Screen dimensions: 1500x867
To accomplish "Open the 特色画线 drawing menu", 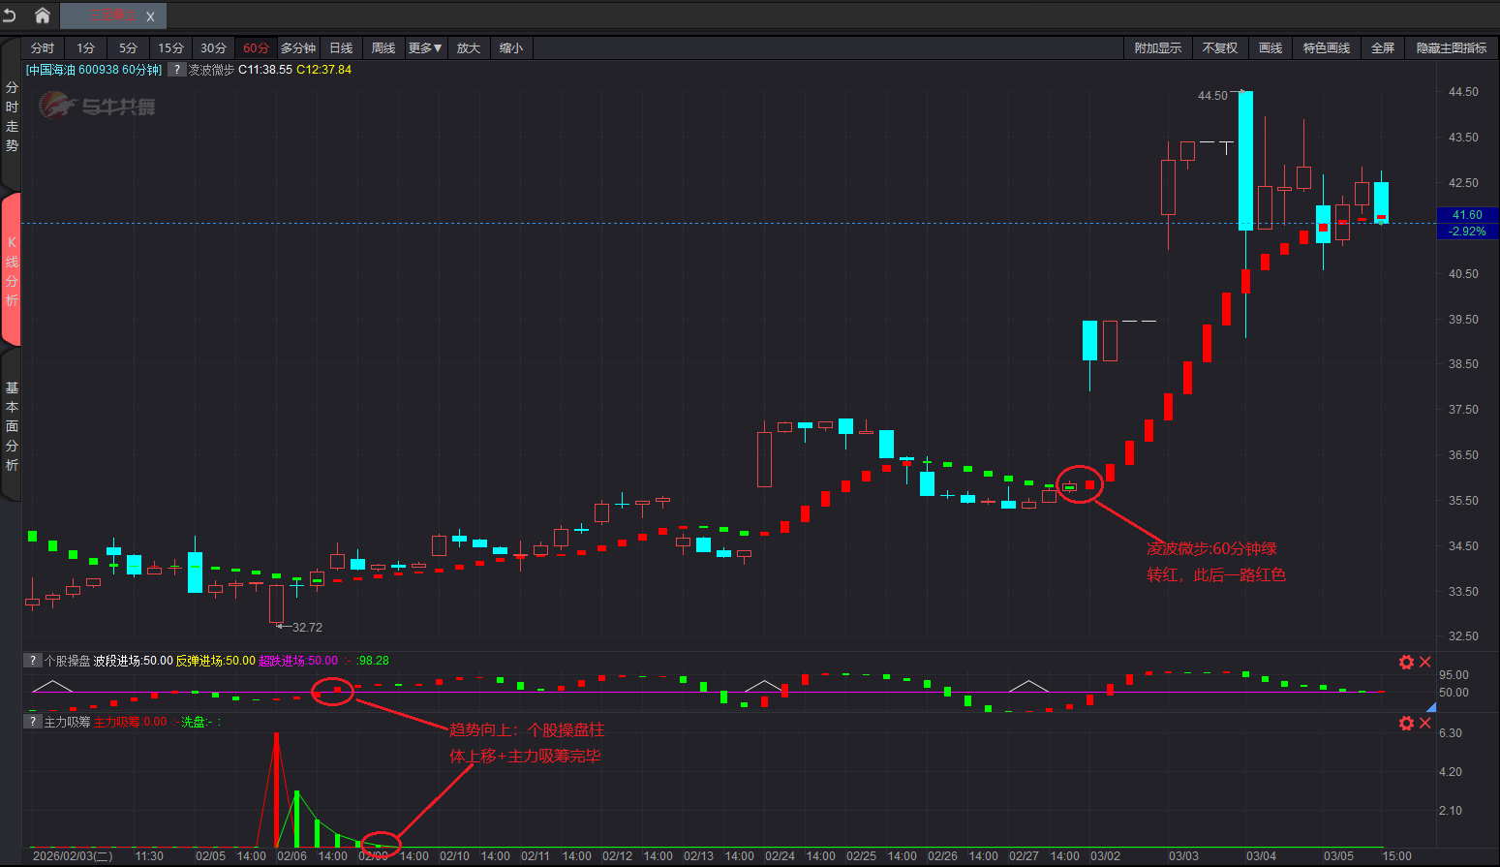I will pyautogui.click(x=1326, y=48).
